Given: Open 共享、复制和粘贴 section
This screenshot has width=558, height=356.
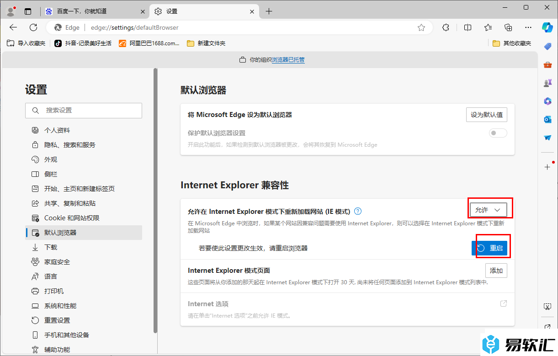Looking at the screenshot, I should click(84, 203).
